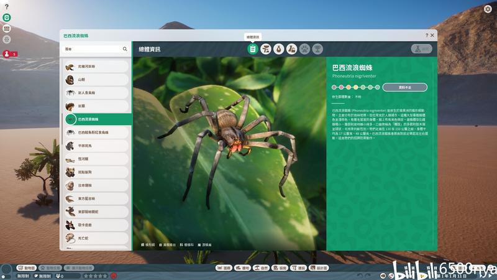Click the mandrill head thumbnail icon
Image resolution: width=497 pixels, height=280 pixels.
pyautogui.click(x=70, y=80)
